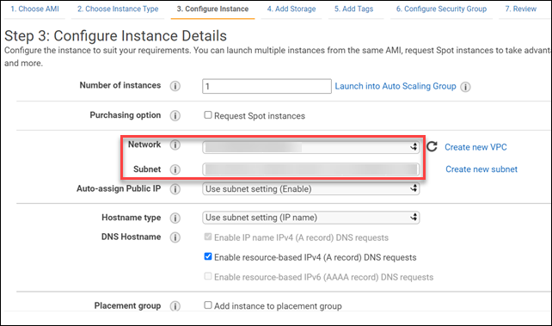This screenshot has height=326, width=552.
Task: Uncheck Enable resource-based IPv4 DNS requests
Action: tap(208, 256)
